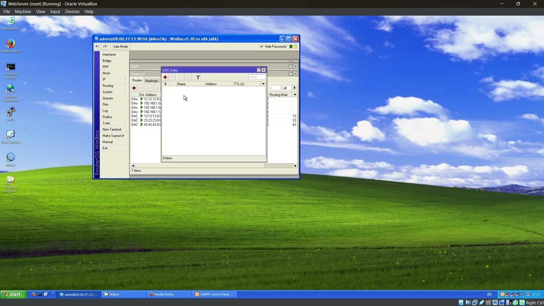Click the Address column header in DNS Static
This screenshot has width=544, height=306.
coord(218,84)
